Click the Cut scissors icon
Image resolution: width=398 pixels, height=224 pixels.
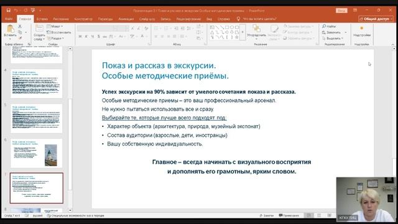point(20,26)
